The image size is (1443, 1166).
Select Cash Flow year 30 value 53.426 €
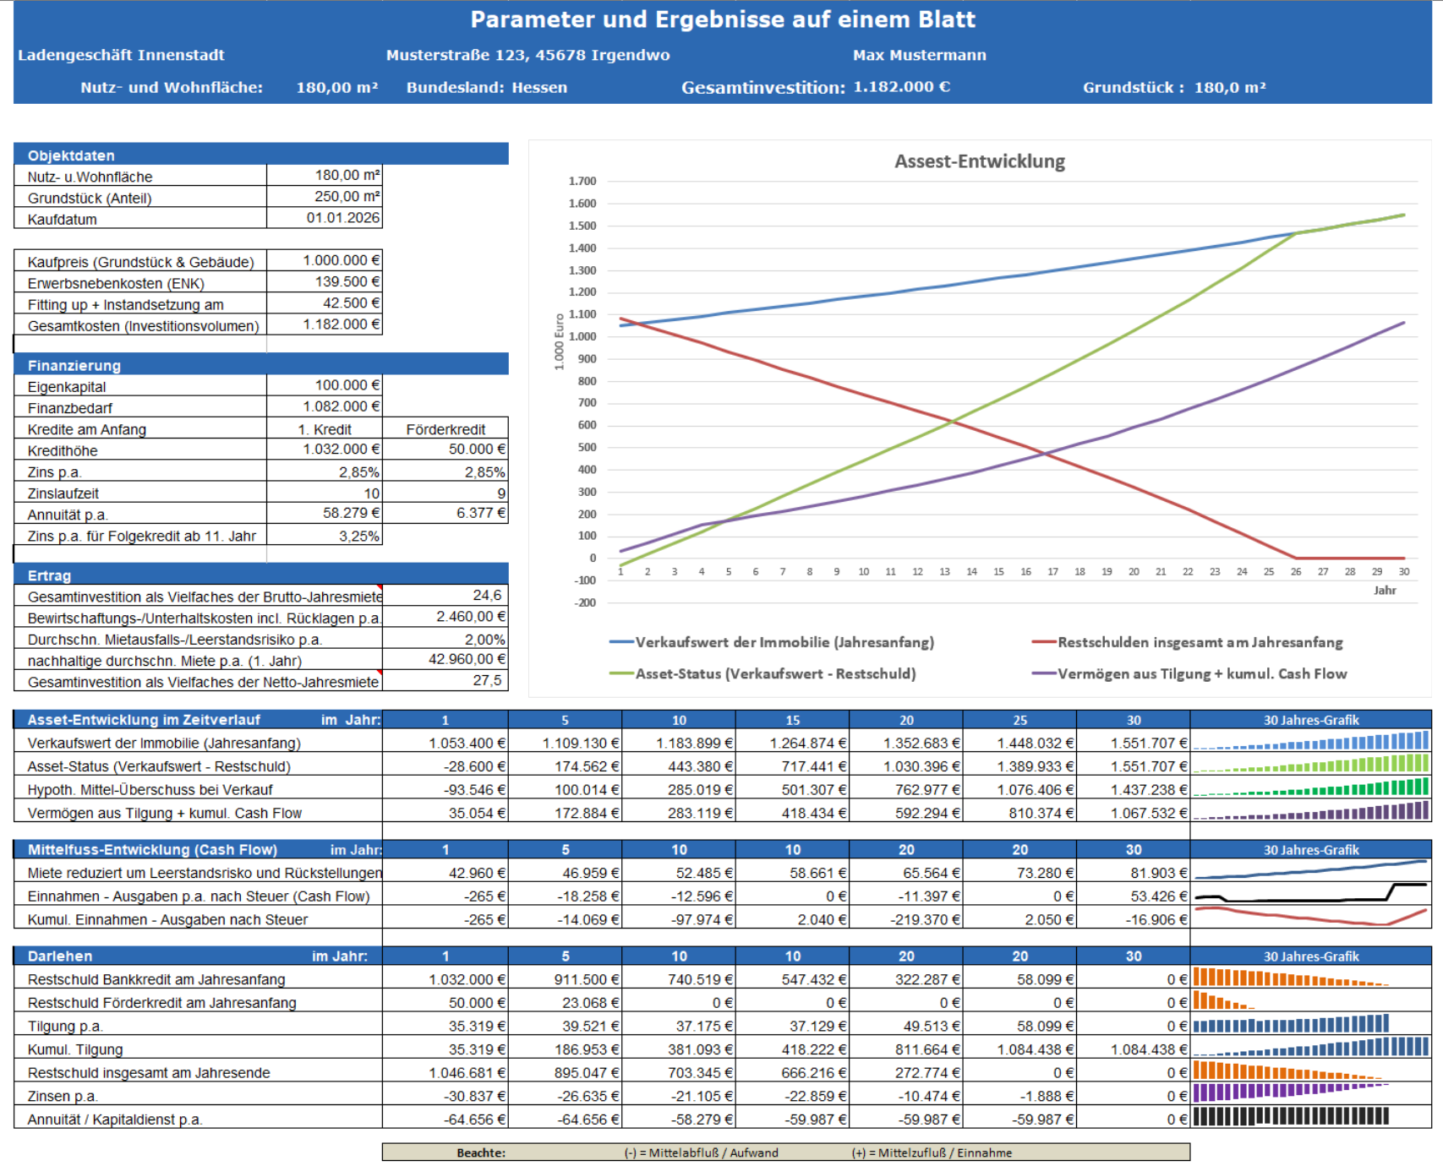pyautogui.click(x=1134, y=896)
